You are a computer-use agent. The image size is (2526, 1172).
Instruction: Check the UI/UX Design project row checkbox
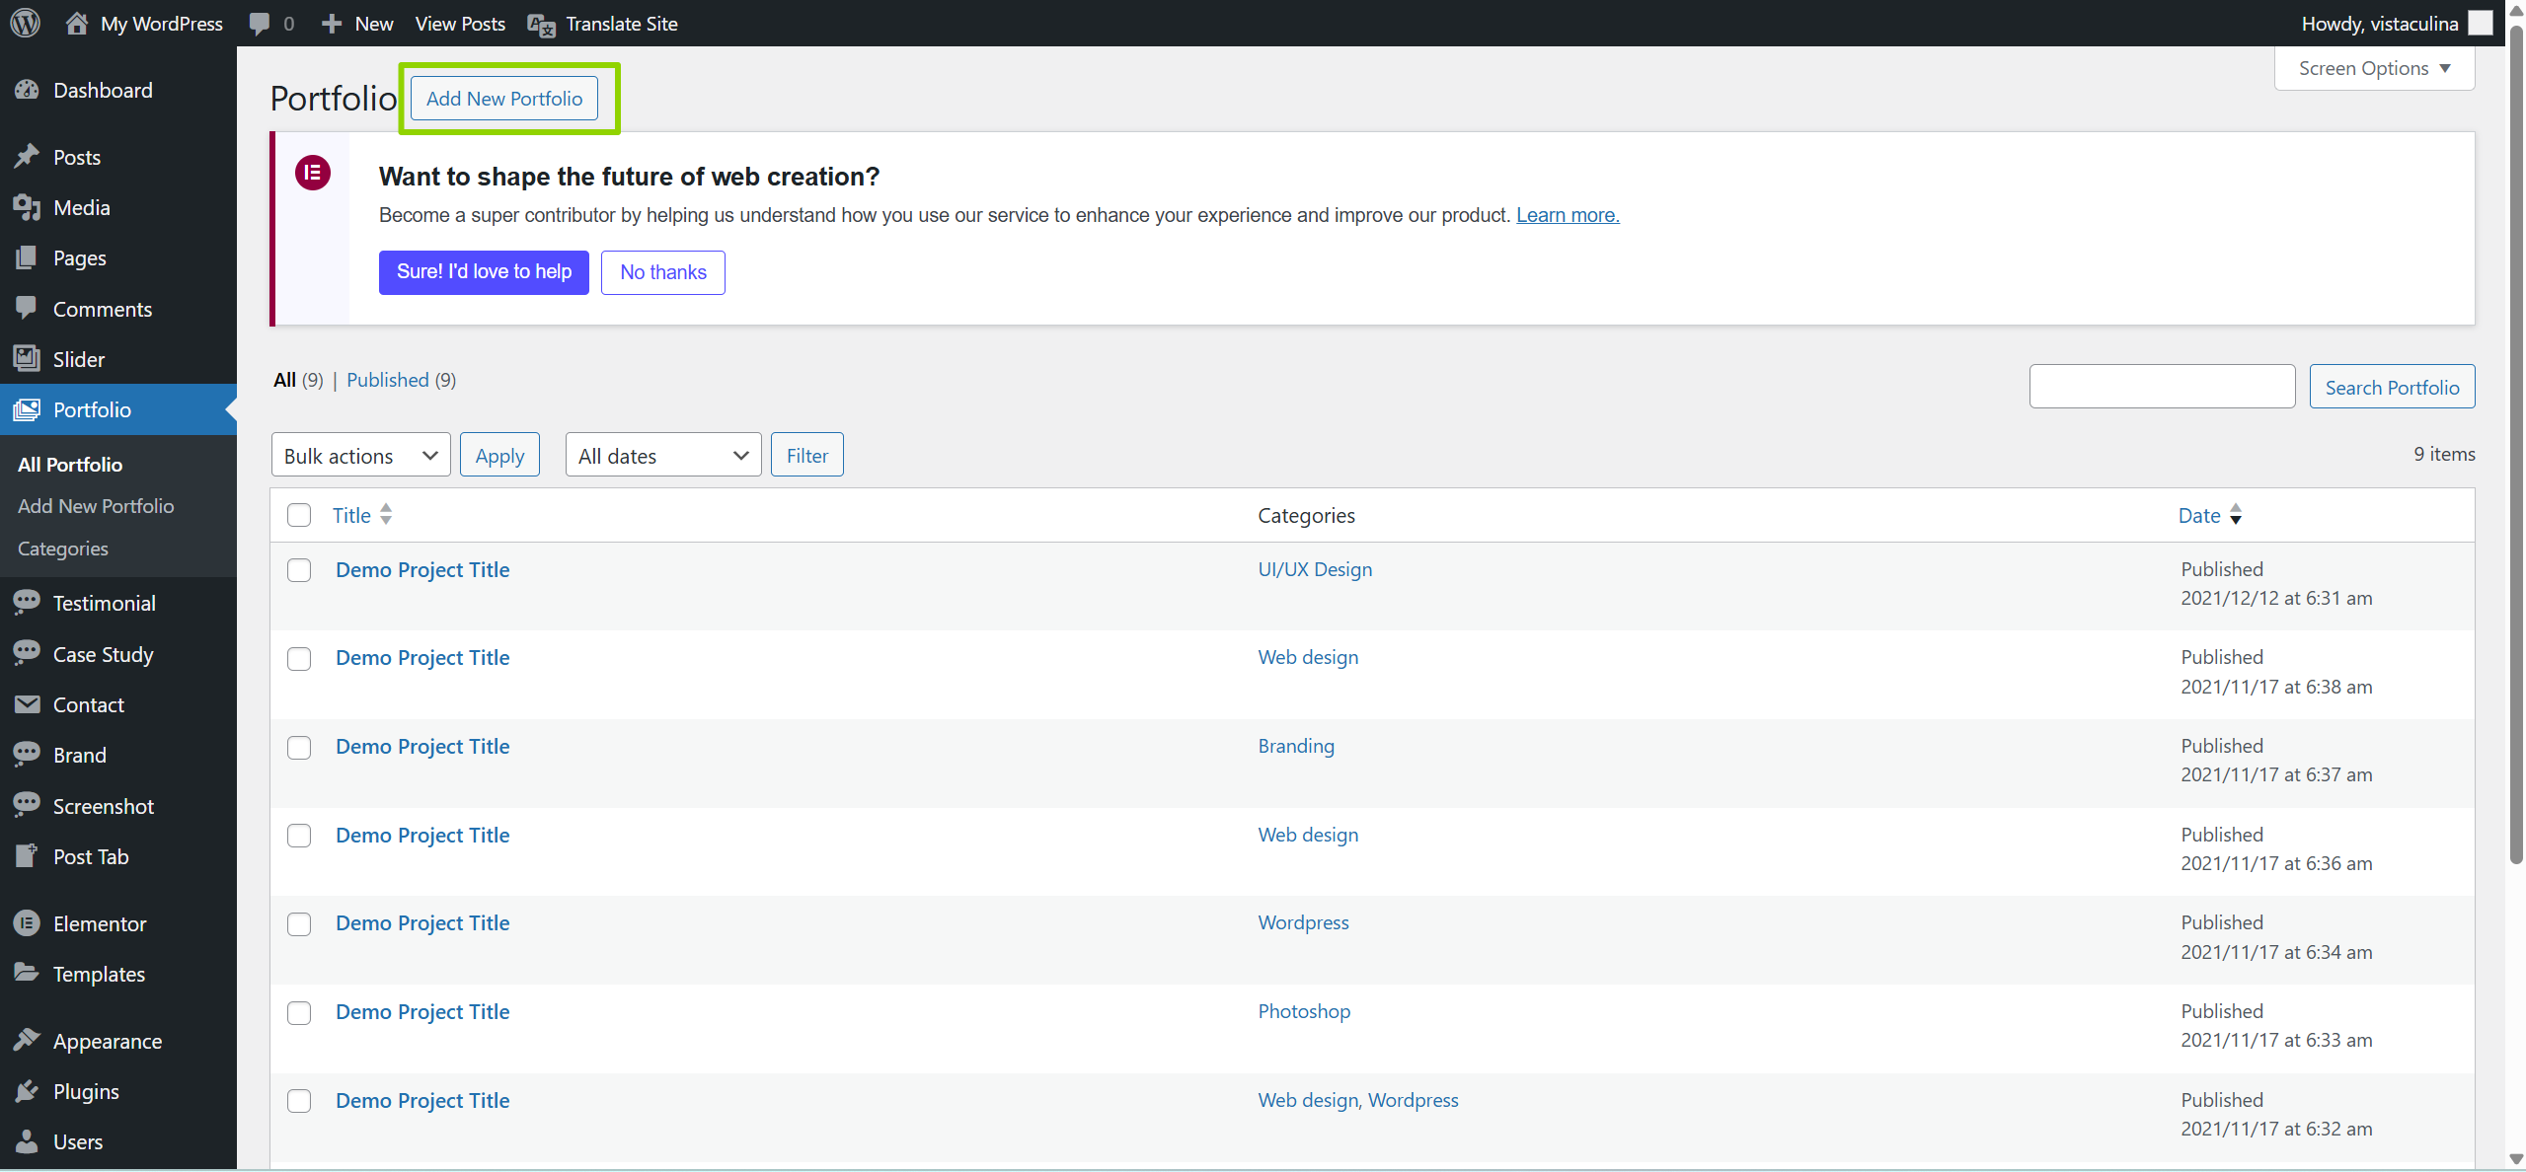[x=299, y=570]
